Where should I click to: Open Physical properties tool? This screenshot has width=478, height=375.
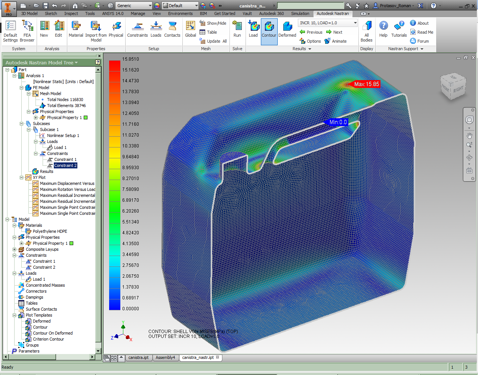click(116, 29)
